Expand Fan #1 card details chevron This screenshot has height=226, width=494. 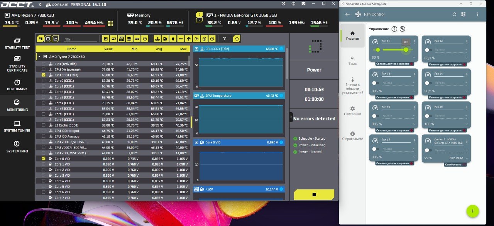(414, 58)
